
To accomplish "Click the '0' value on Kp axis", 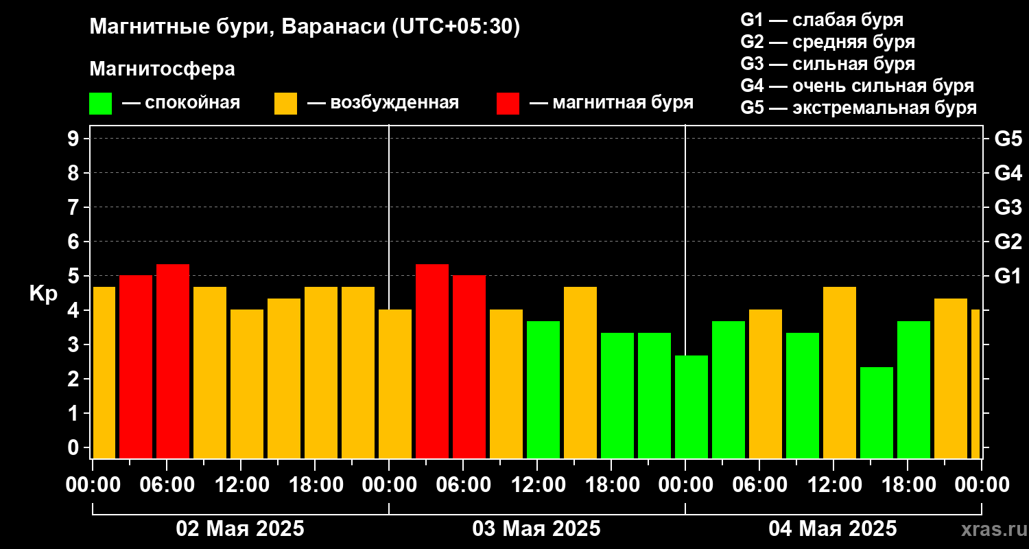I will coord(75,447).
